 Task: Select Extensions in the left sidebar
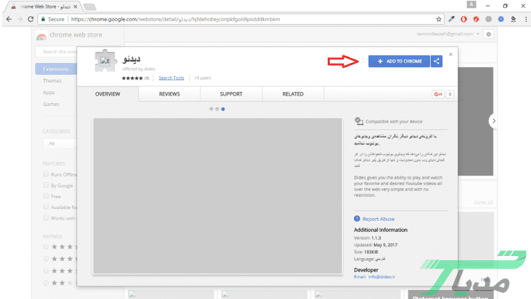(56, 69)
